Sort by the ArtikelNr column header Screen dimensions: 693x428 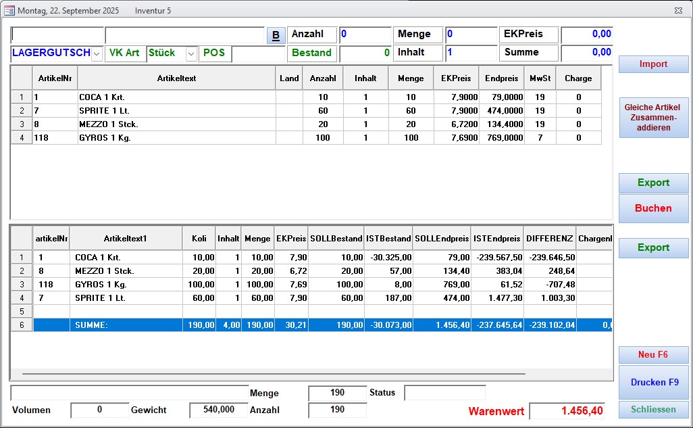[x=55, y=78]
